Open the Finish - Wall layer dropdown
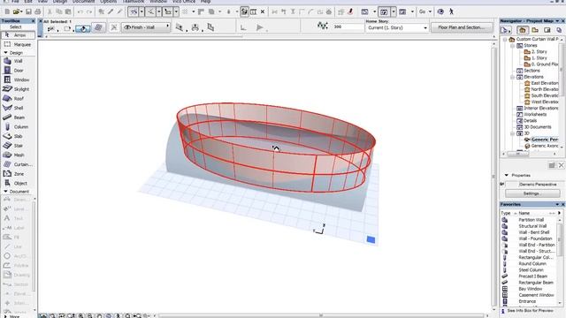Viewport: 566px width, 318px height. click(146, 27)
